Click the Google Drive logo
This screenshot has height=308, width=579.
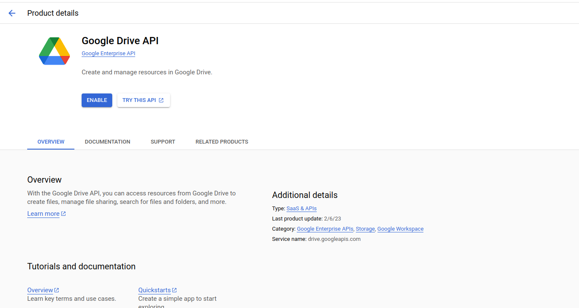pos(54,51)
